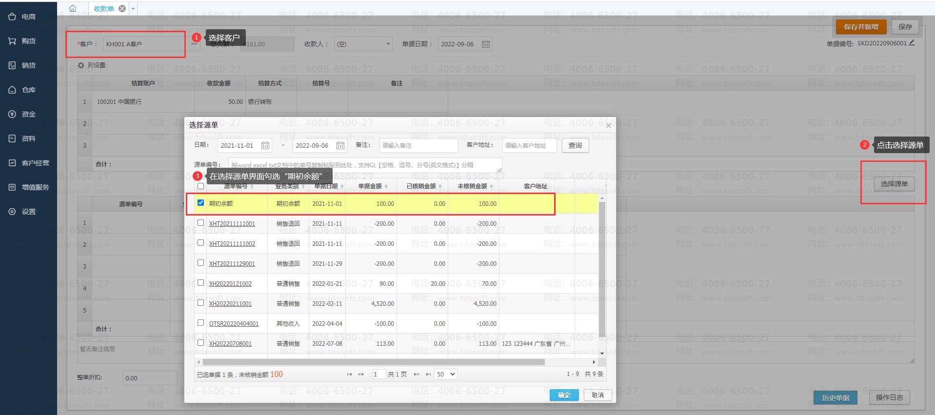935x415 pixels.
Task: Open the tab list dropdown arrow
Action: (133, 9)
